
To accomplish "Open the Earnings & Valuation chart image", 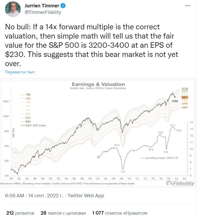I will pyautogui.click(x=98, y=132).
